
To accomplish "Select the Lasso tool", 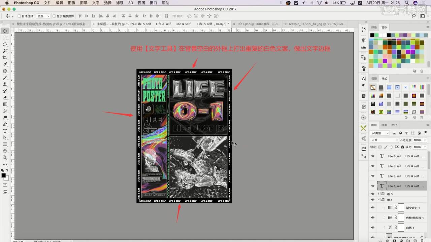I will click(x=5, y=44).
